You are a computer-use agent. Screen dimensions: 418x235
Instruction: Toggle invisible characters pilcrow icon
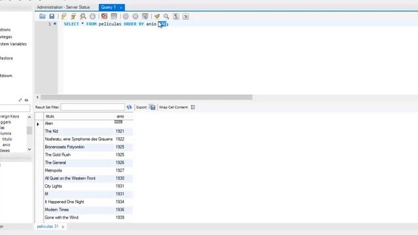tap(176, 16)
